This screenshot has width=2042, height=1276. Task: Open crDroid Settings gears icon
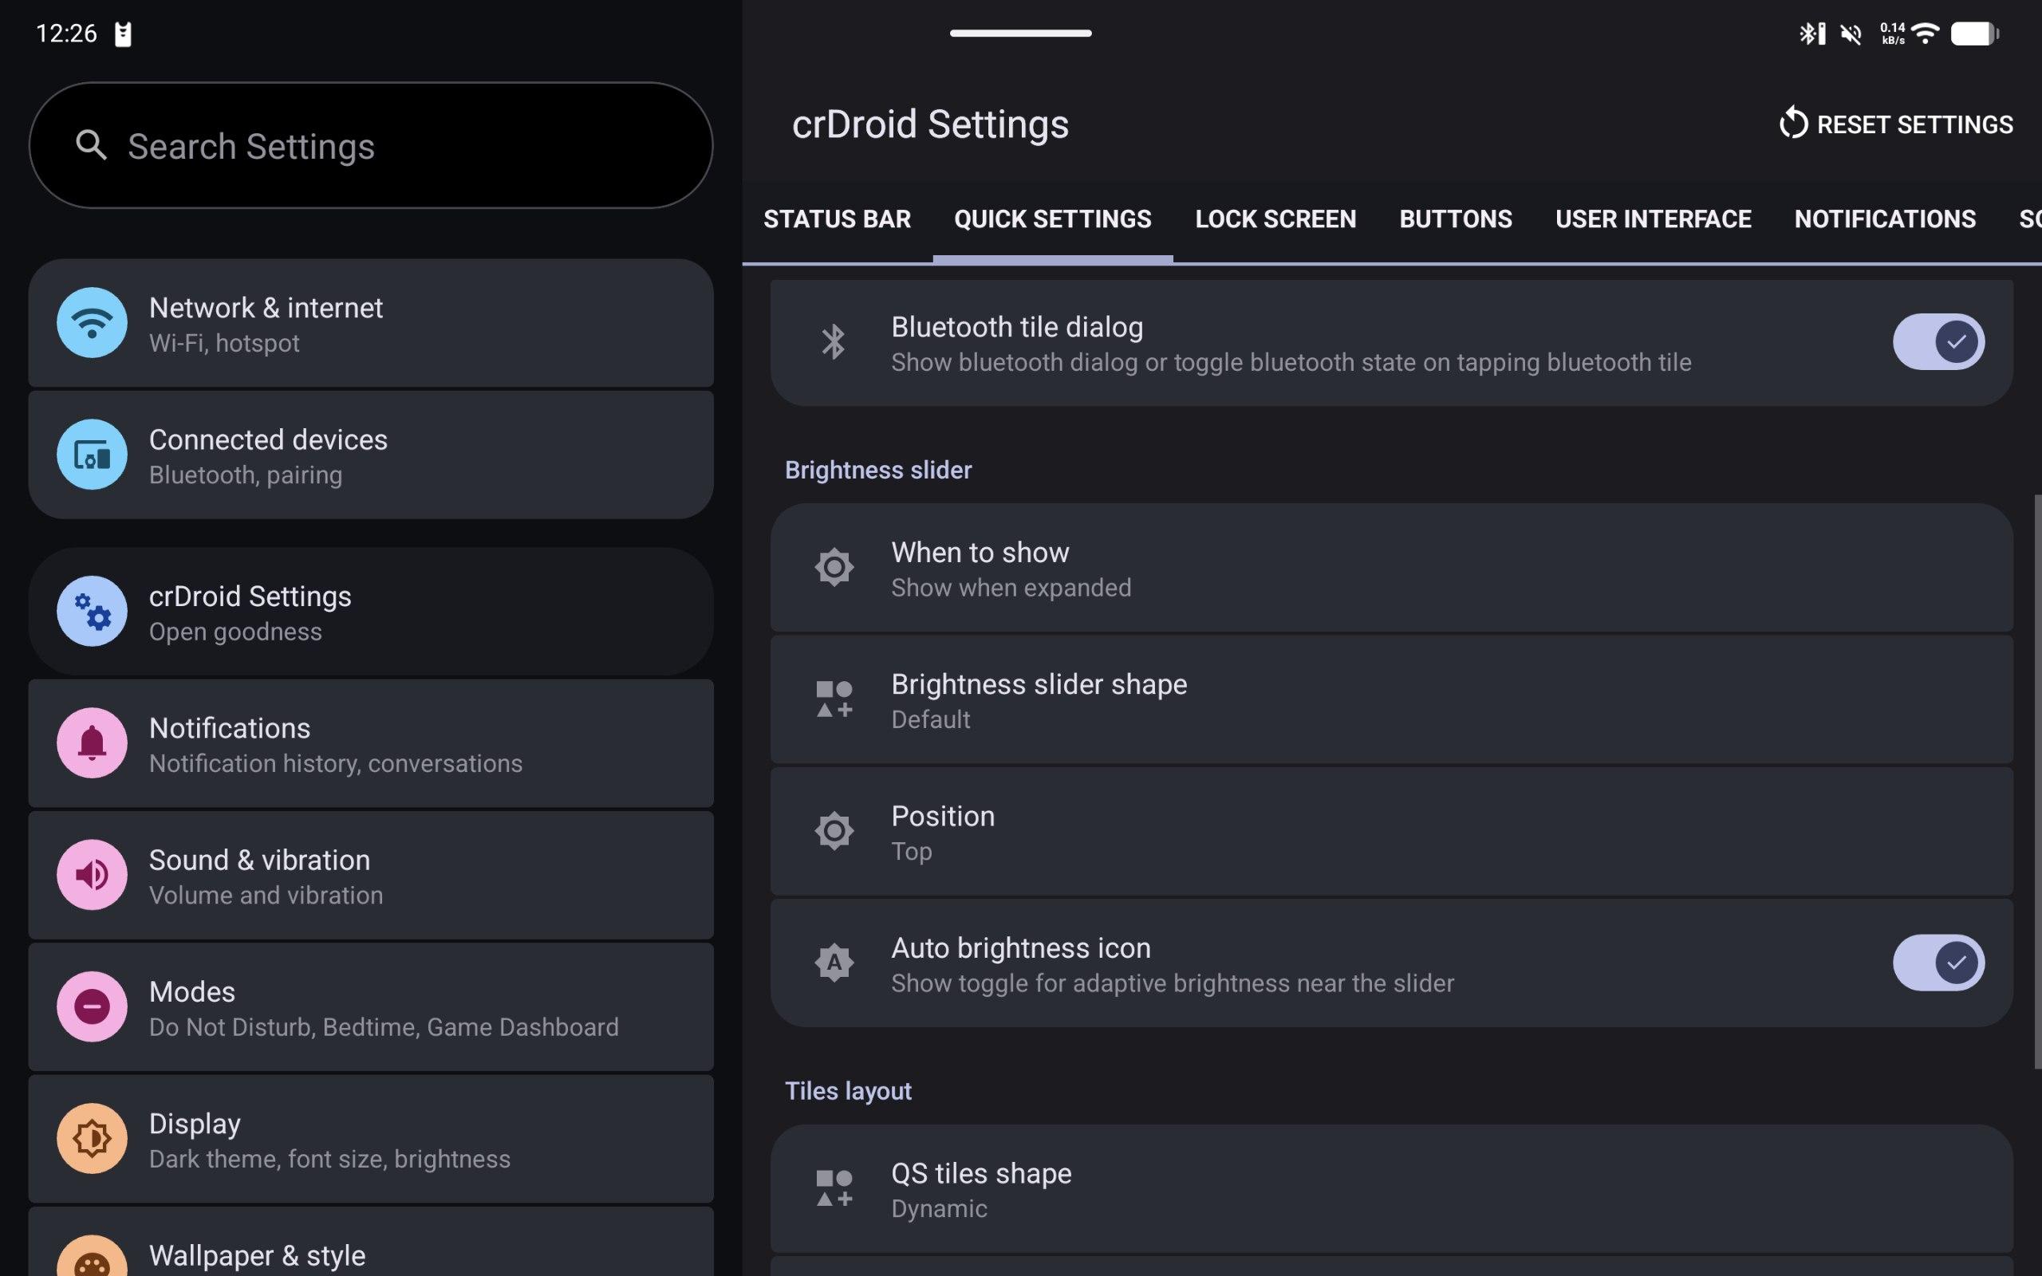(x=92, y=611)
